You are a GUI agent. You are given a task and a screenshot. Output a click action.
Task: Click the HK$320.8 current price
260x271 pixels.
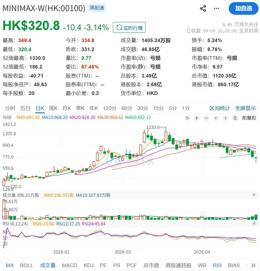tap(31, 26)
